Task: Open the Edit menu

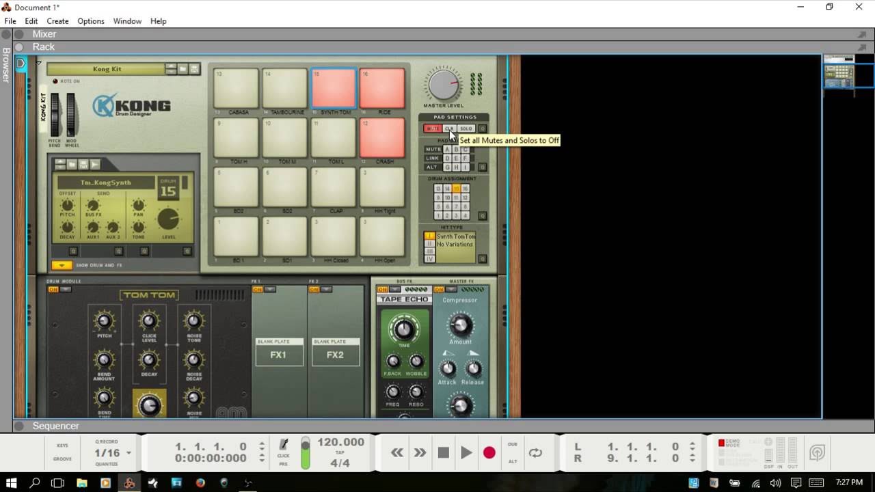Action: 31,21
